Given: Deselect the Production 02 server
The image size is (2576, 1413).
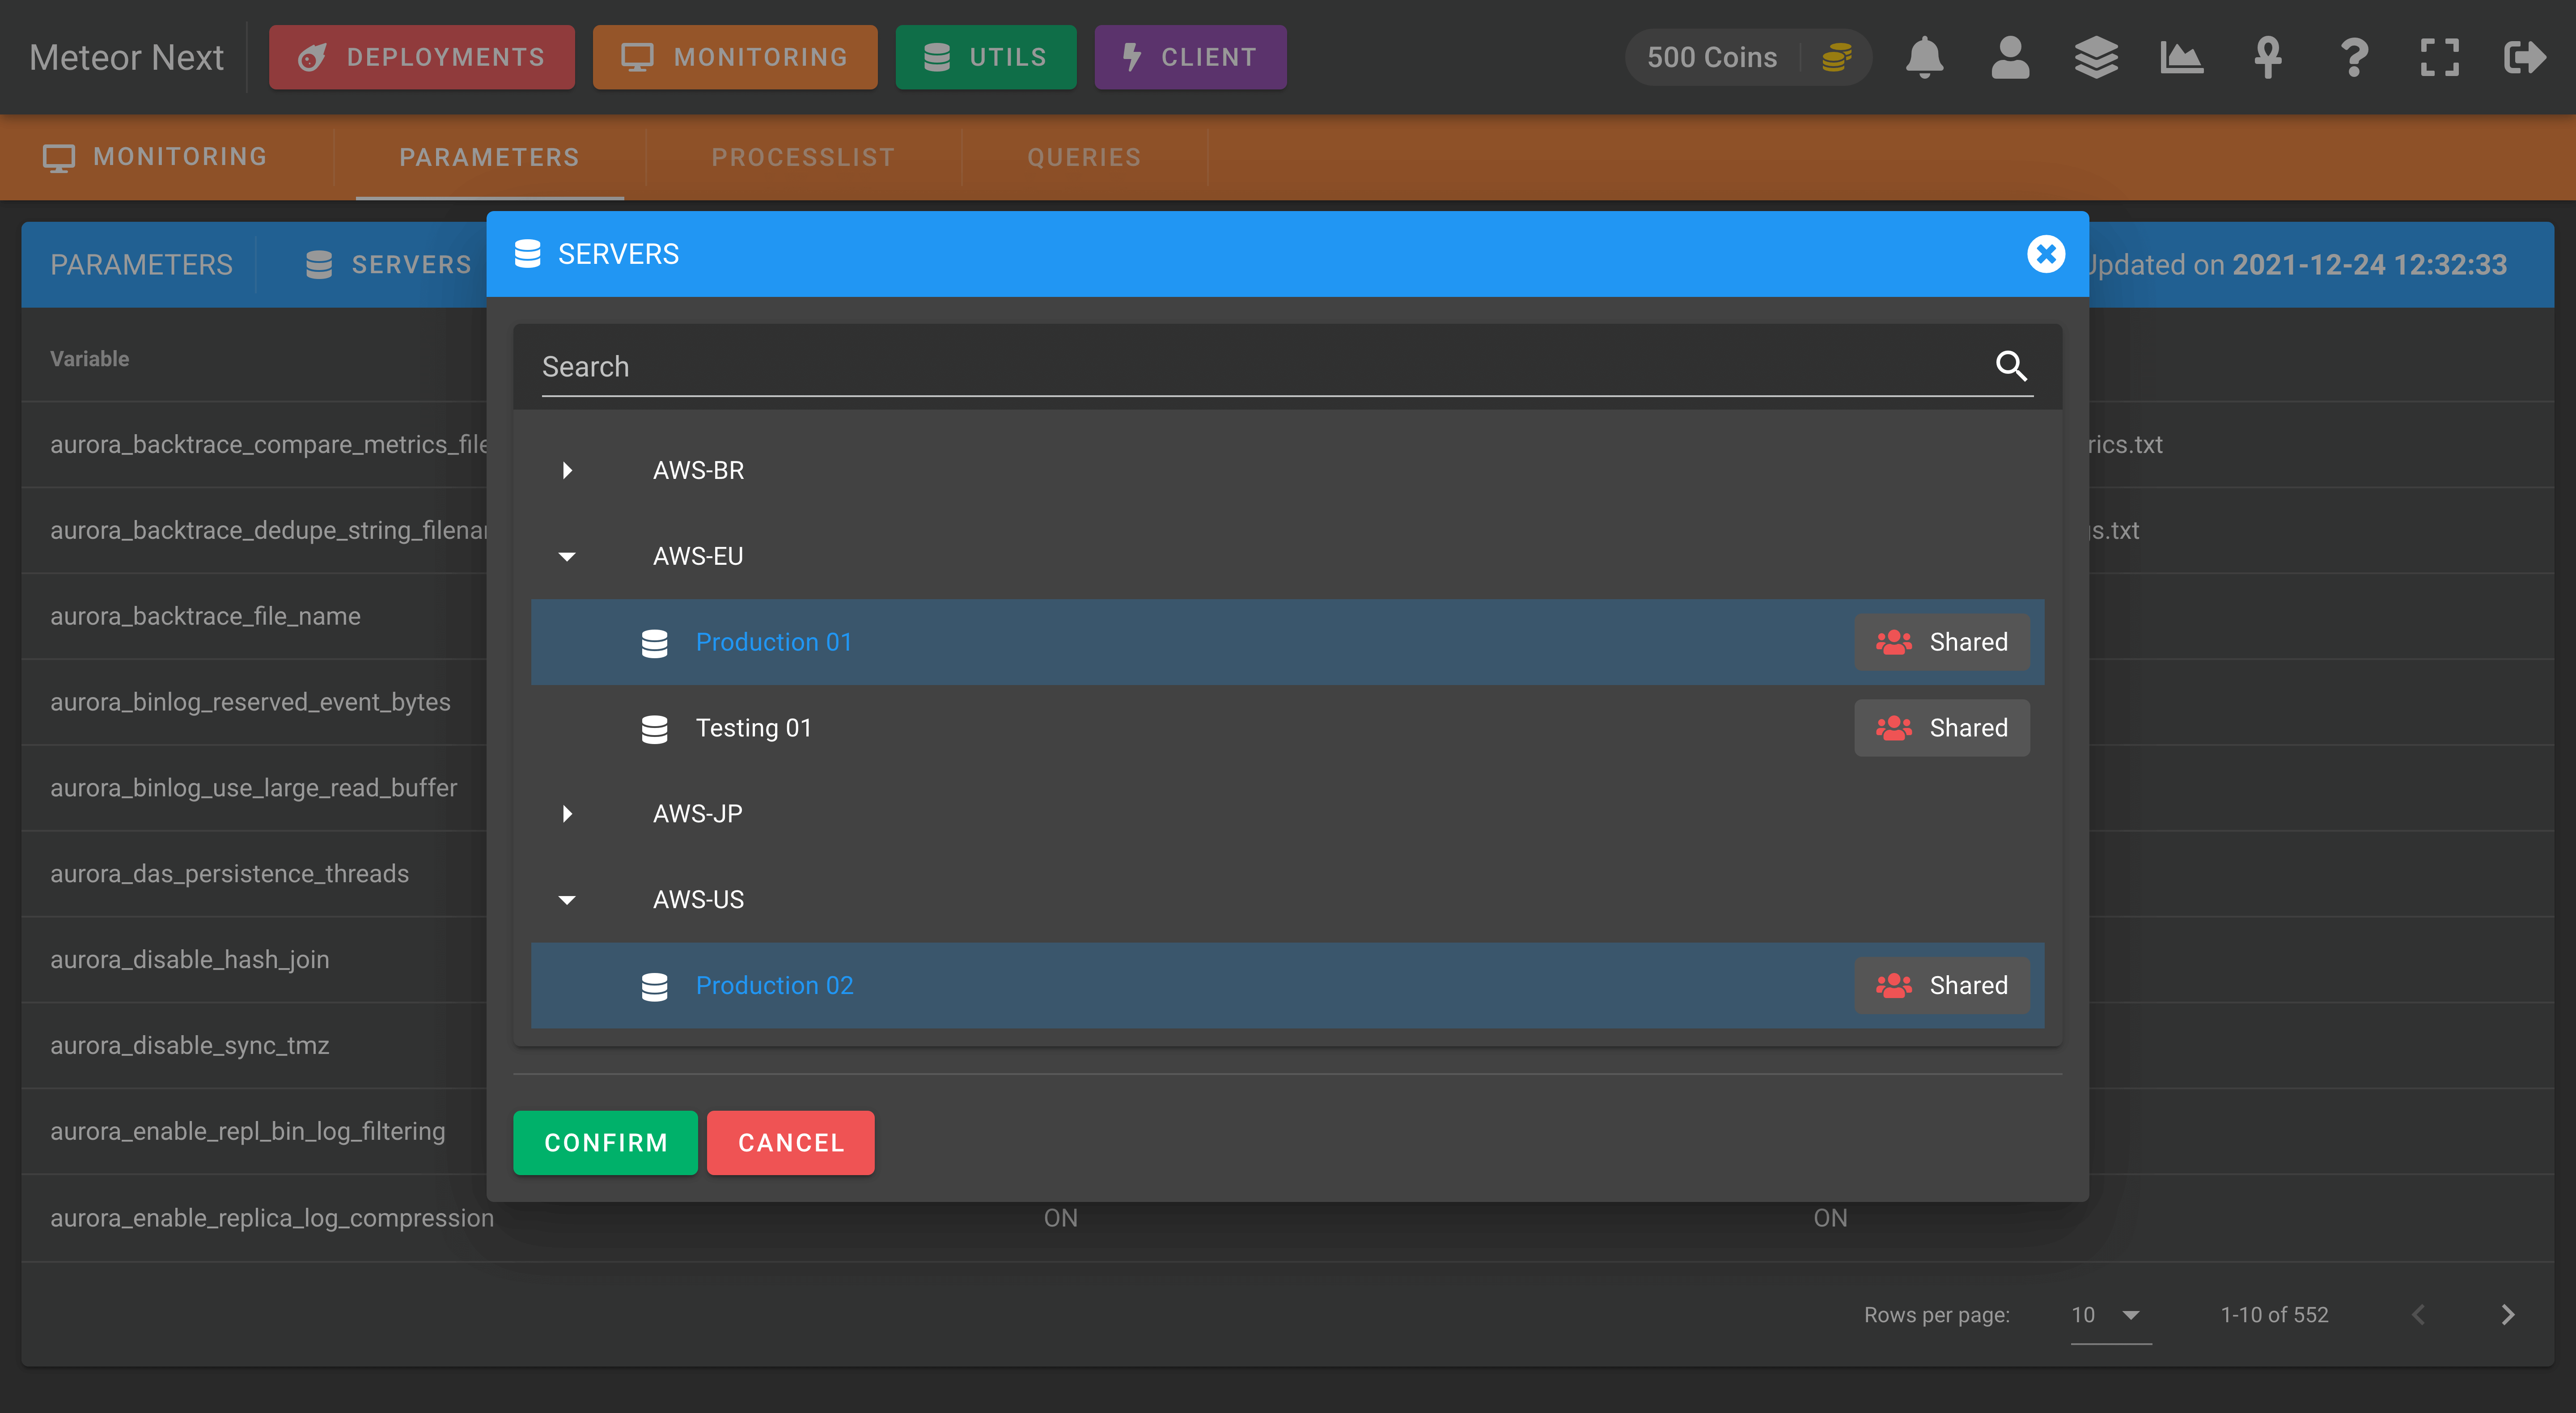Looking at the screenshot, I should point(1287,985).
